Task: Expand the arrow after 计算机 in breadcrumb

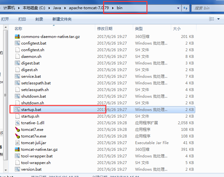Action: tap(19, 8)
